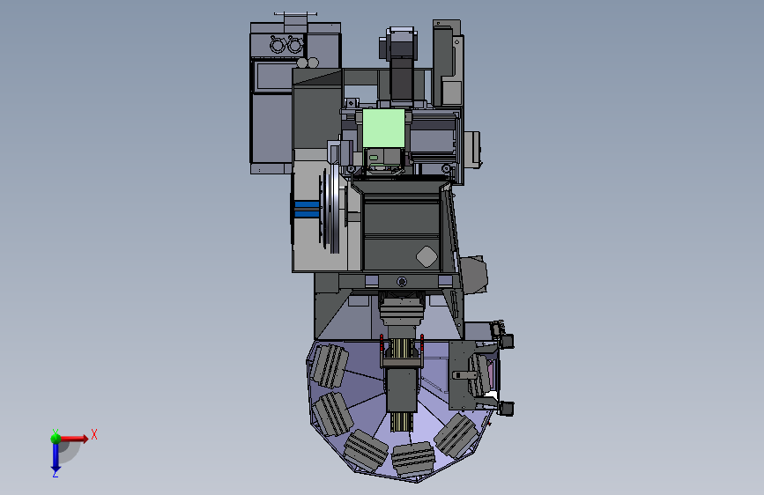Select the ribbed circular disc beside the housing
This screenshot has height=495, width=764.
pyautogui.click(x=330, y=210)
